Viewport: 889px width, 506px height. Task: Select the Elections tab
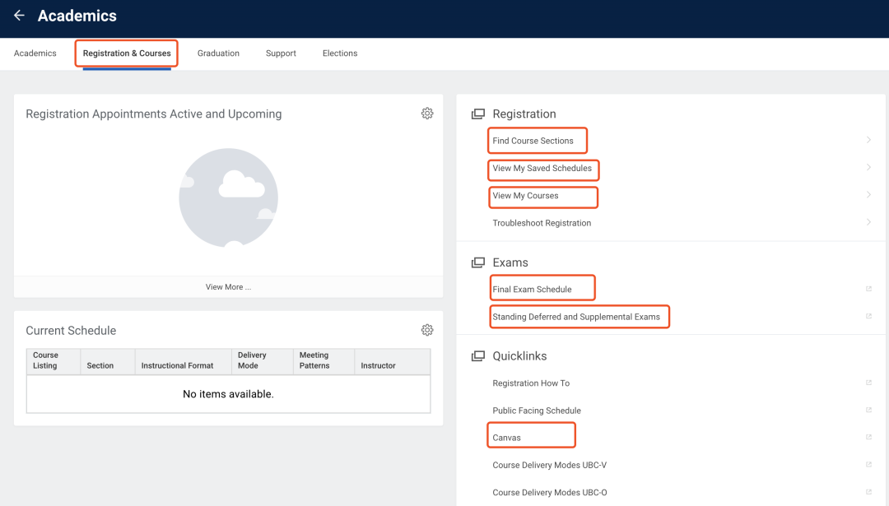coord(340,53)
